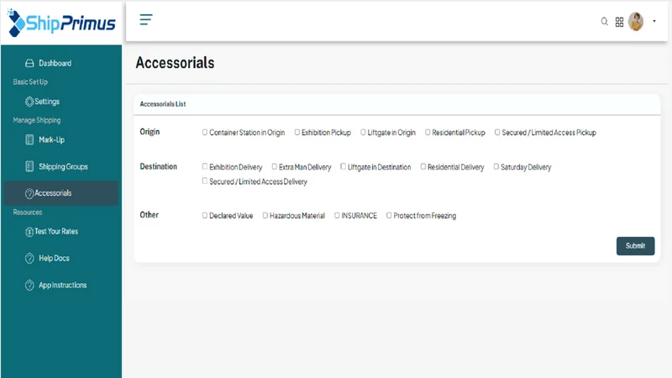This screenshot has width=672, height=378.
Task: Click the App Instructions question icon
Action: point(29,286)
